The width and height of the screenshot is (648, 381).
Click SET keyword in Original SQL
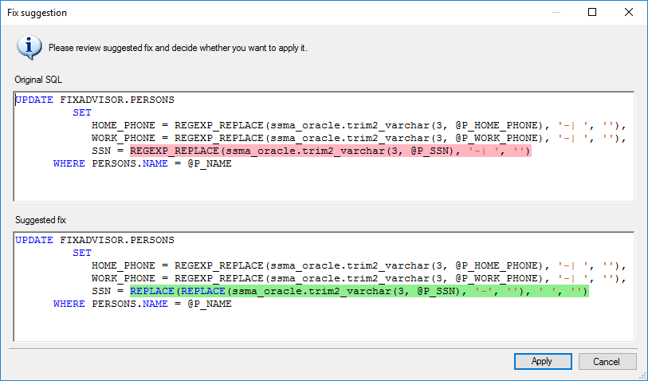click(82, 112)
